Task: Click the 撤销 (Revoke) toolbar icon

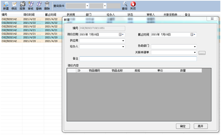Action: coord(39,6)
